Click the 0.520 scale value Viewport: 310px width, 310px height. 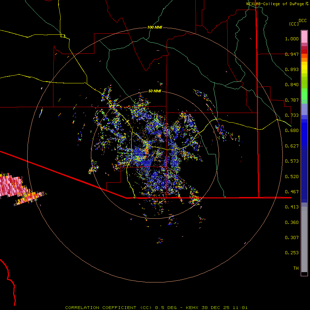point(292,177)
